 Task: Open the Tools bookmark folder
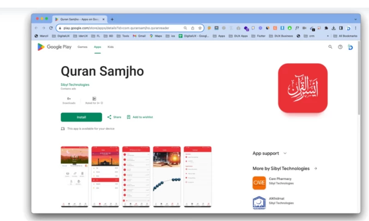(x=123, y=36)
